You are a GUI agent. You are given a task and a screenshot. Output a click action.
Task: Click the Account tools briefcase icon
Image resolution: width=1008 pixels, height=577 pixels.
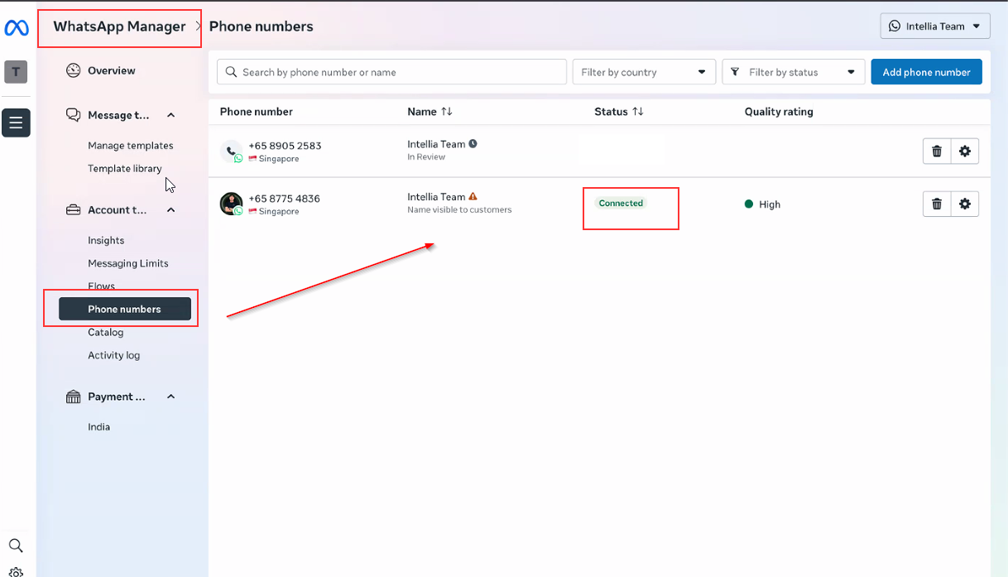click(74, 209)
